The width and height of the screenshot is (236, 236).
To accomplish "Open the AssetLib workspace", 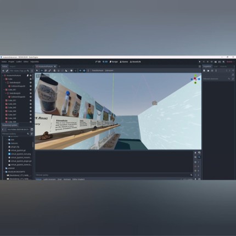I will click(x=136, y=62).
